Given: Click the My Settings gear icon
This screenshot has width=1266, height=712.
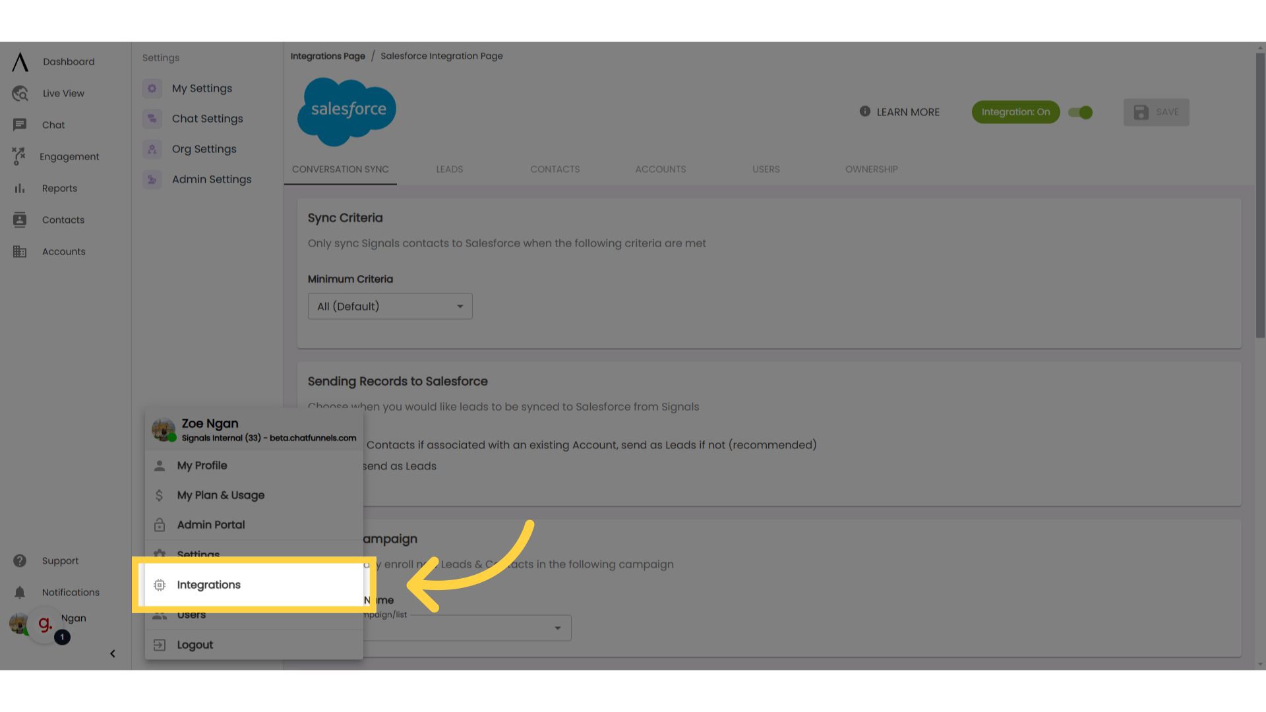Looking at the screenshot, I should [x=152, y=88].
